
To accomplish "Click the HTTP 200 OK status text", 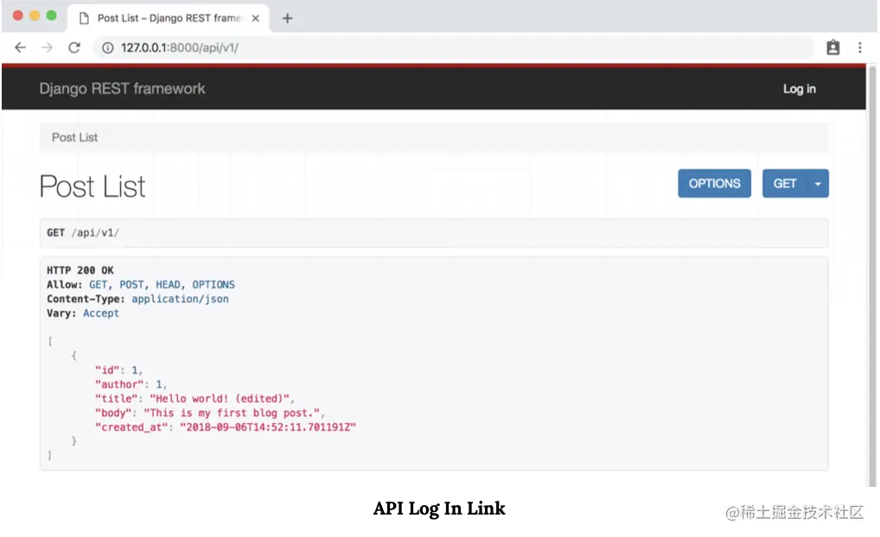I will point(80,270).
